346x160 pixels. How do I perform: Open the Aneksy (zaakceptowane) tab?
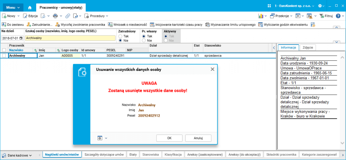pos(205,155)
